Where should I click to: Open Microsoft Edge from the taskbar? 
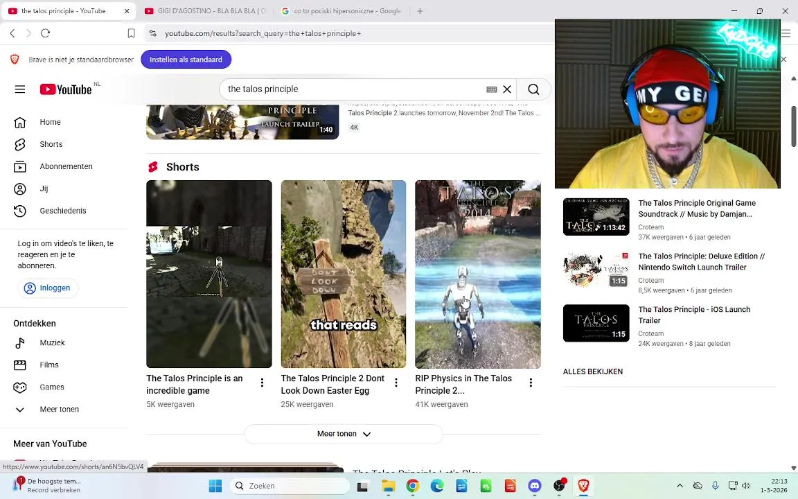click(437, 487)
